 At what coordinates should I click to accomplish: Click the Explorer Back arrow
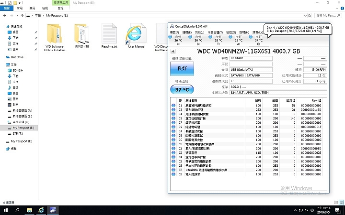[x=5, y=16]
